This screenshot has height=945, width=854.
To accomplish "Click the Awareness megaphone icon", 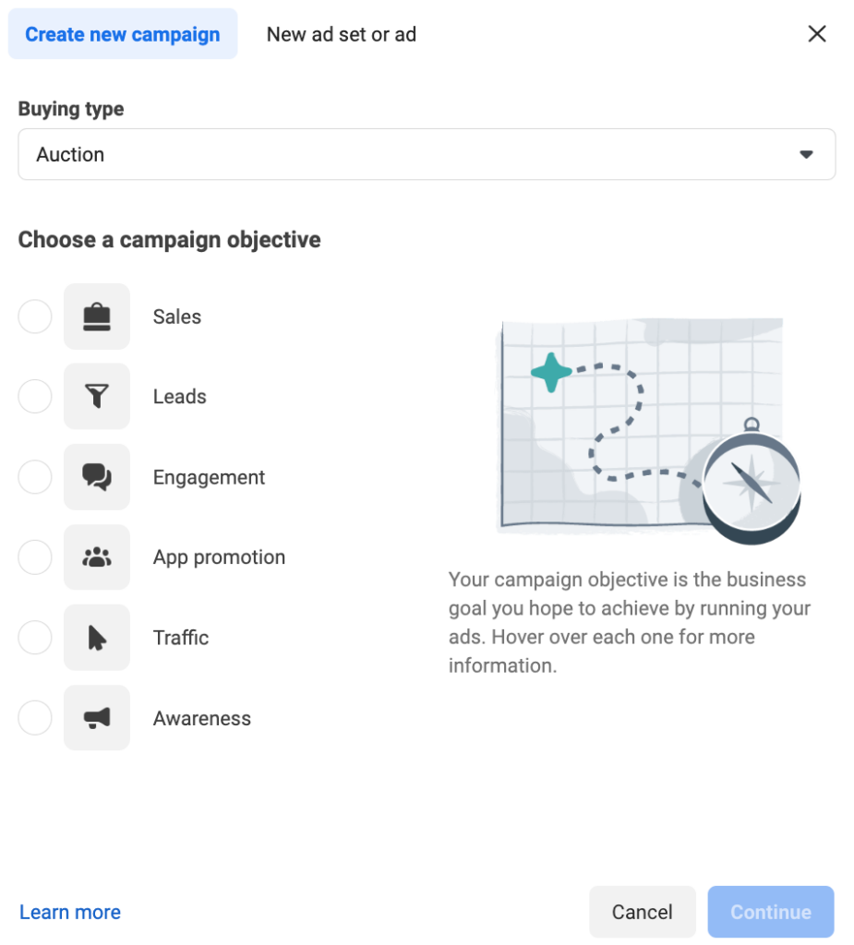I will [x=97, y=718].
